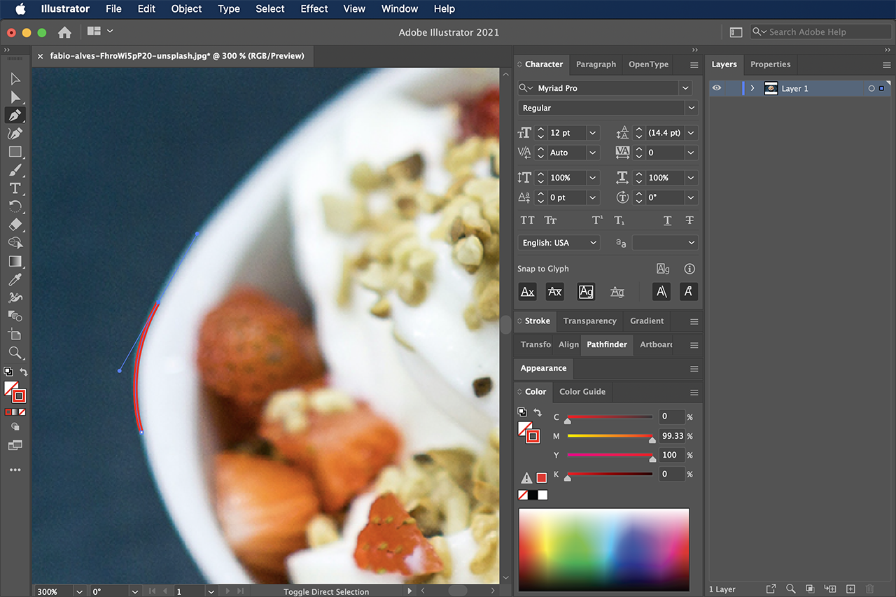Select the Rotate tool
The width and height of the screenshot is (896, 597).
[15, 206]
